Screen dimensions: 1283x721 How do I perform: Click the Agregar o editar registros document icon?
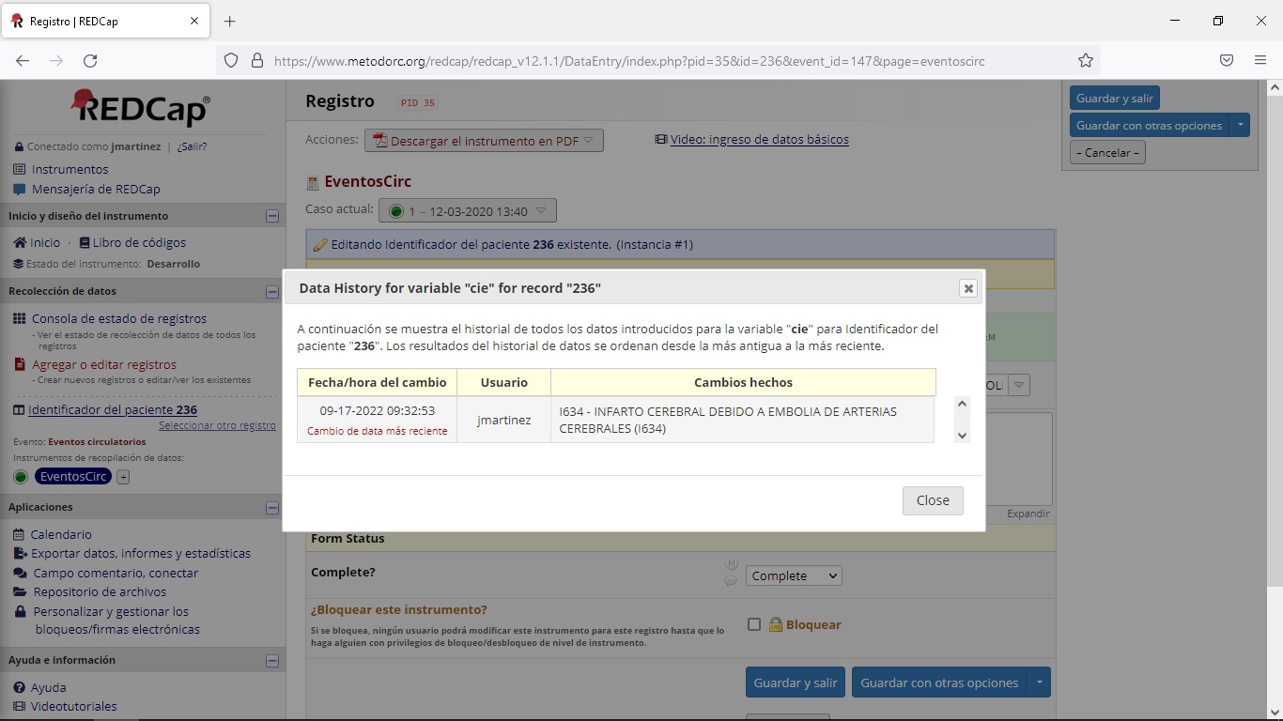pos(19,364)
